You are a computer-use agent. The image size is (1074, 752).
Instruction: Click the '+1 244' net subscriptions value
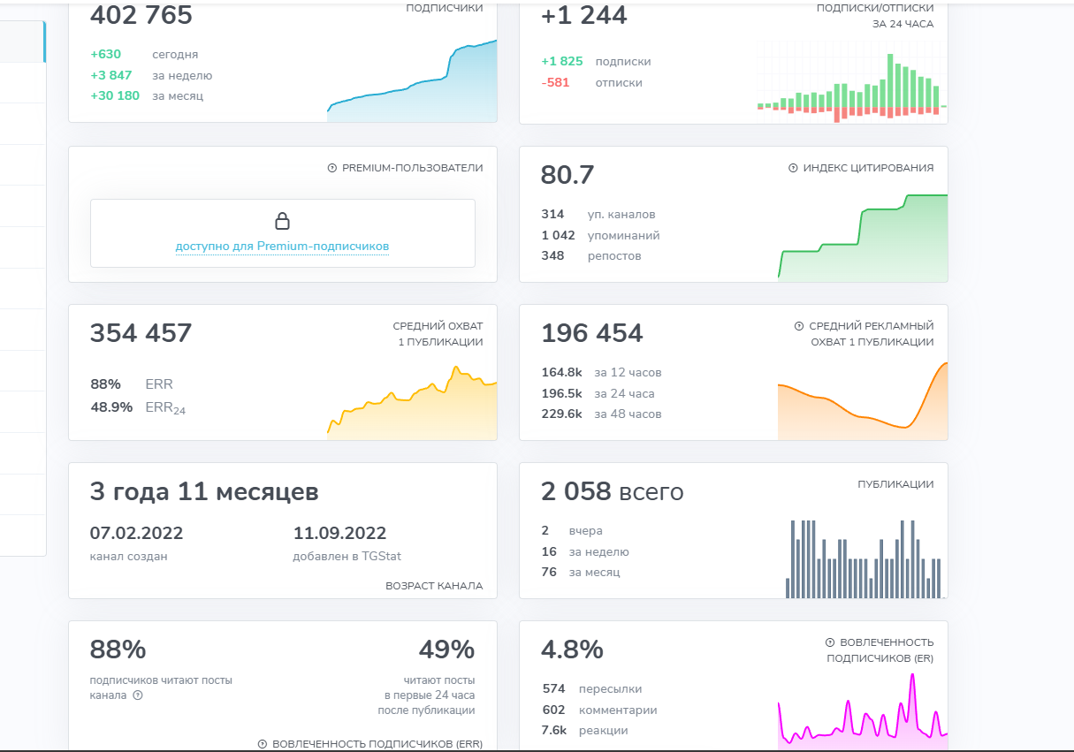pos(584,16)
